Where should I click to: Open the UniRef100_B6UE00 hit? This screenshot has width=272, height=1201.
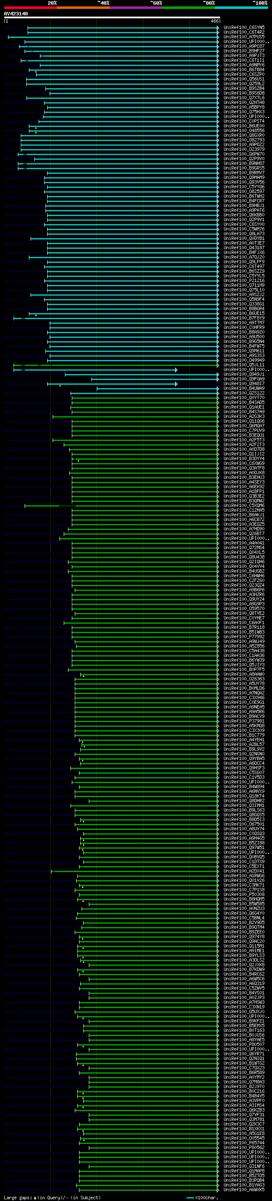coord(244,126)
